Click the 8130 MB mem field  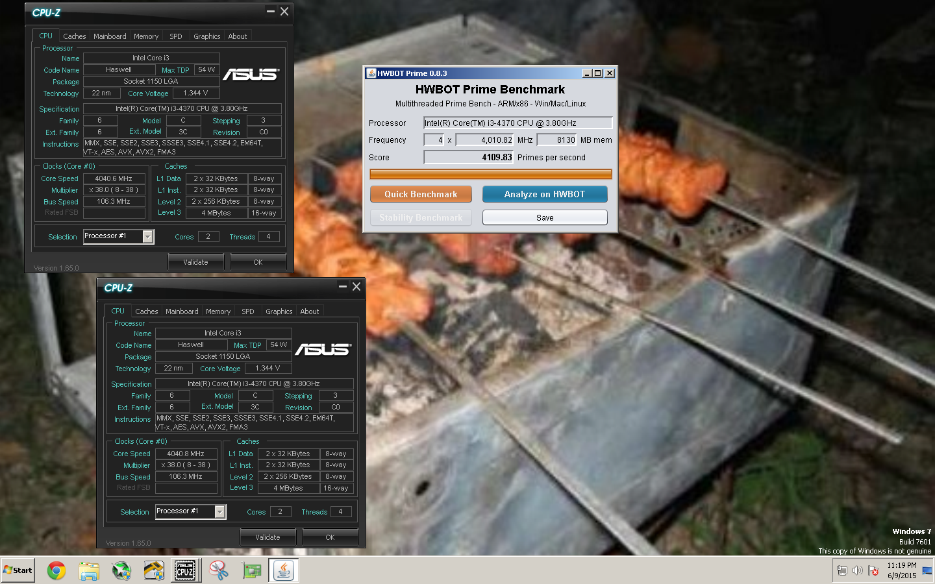[x=556, y=140]
